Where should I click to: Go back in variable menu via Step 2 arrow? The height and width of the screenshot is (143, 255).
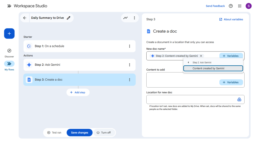[188, 62]
